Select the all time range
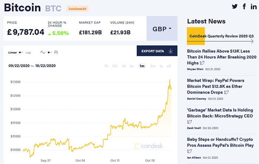 (x=169, y=66)
